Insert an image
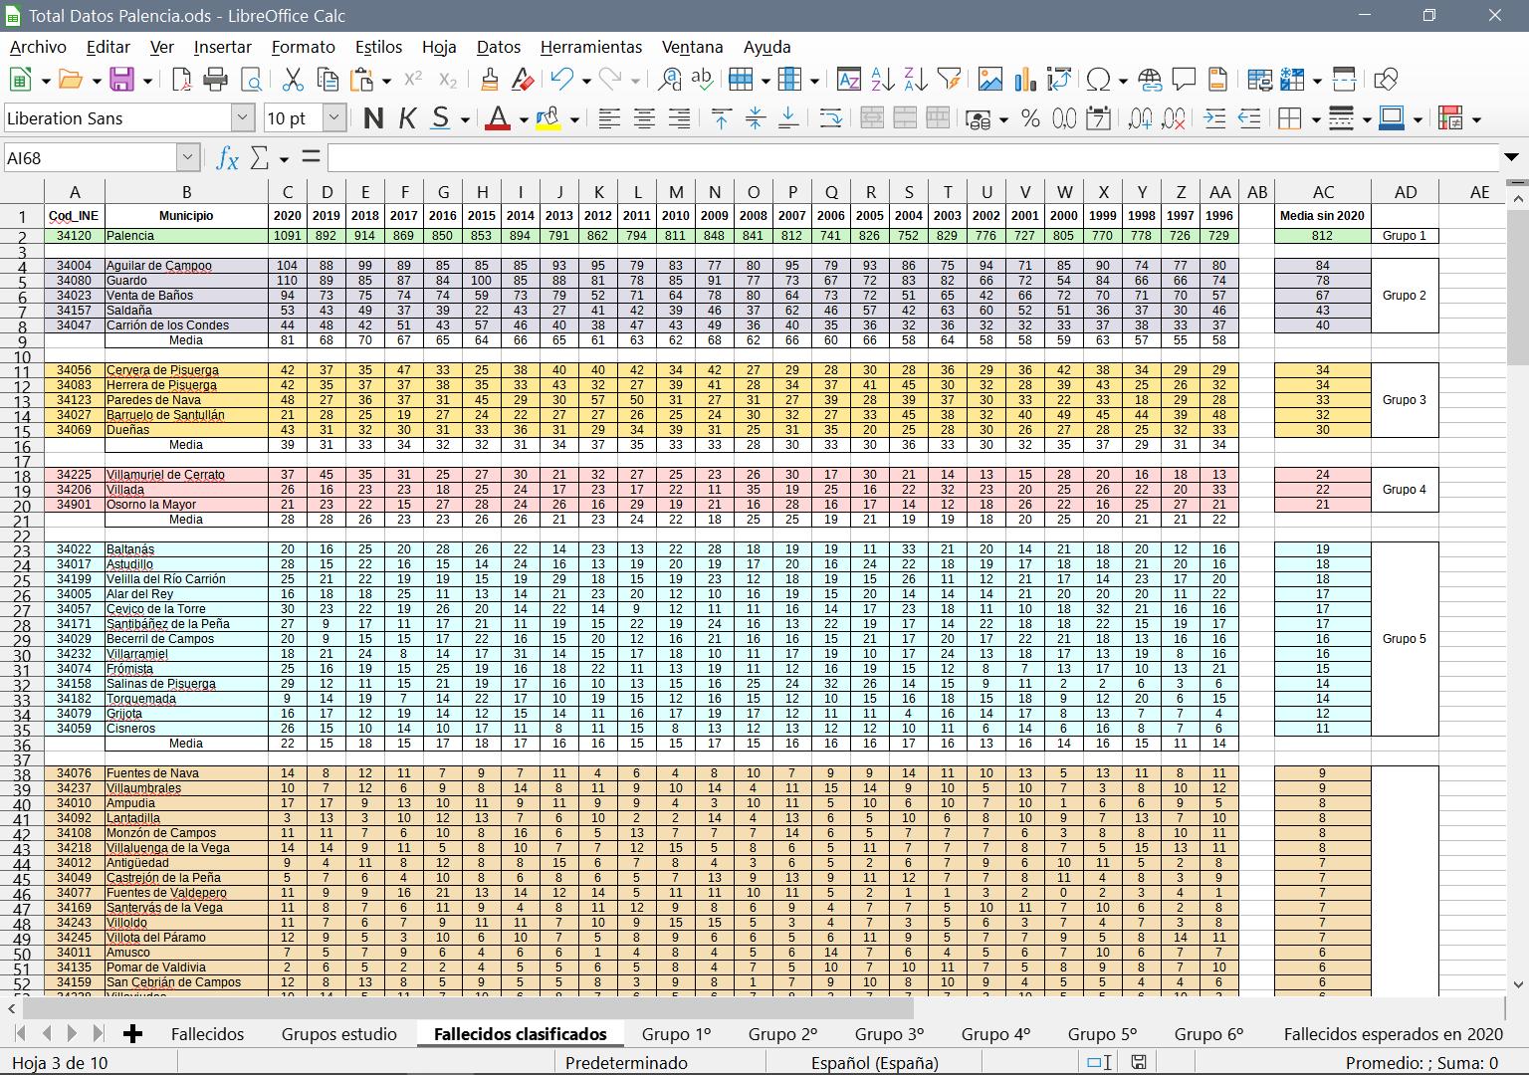Image resolution: width=1529 pixels, height=1075 pixels. click(x=990, y=80)
